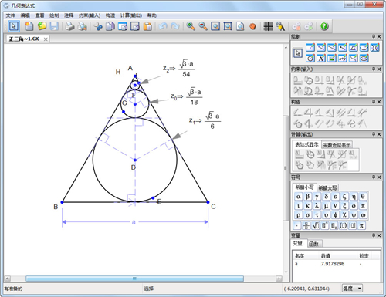Open the 约束(输入) menu
The image size is (386, 297).
(90, 15)
